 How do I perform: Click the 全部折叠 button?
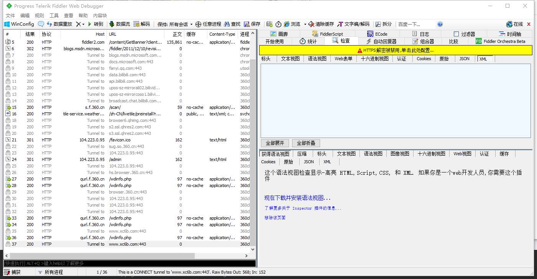tap(306, 143)
